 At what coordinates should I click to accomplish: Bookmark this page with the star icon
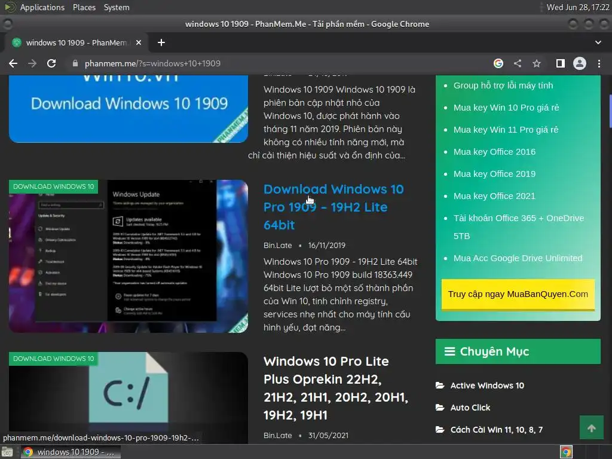coord(537,63)
